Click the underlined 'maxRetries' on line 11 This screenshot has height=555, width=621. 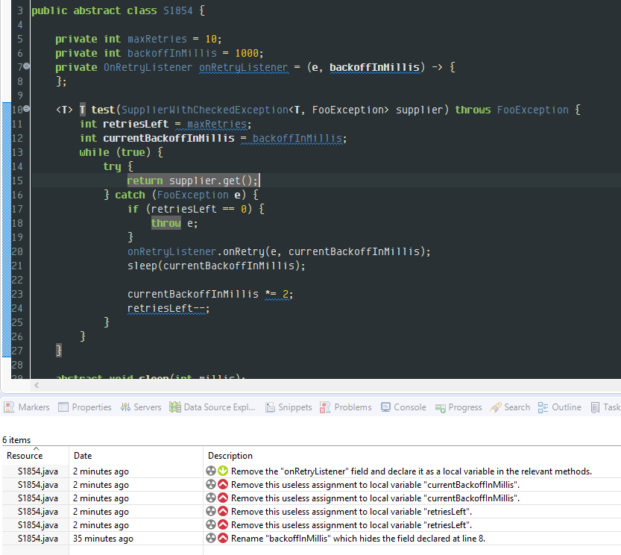pos(217,124)
